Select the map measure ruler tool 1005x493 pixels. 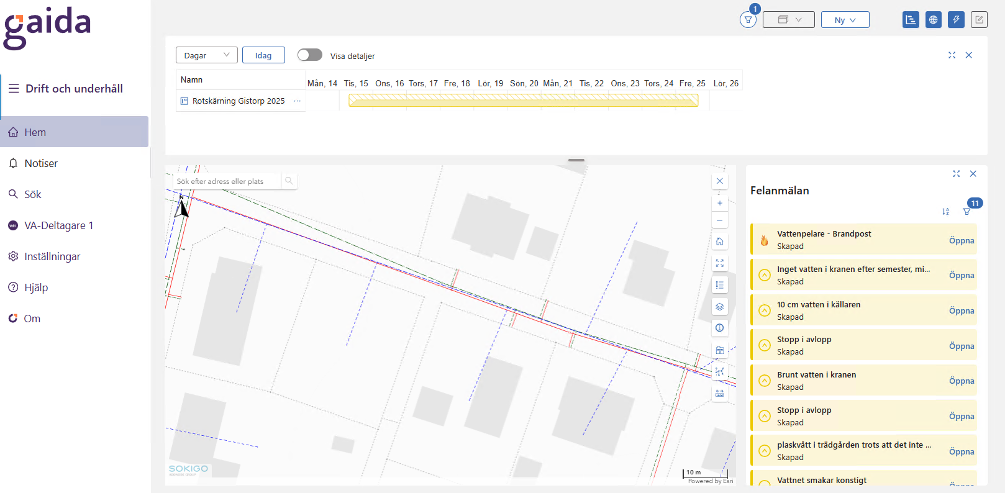[x=719, y=394]
